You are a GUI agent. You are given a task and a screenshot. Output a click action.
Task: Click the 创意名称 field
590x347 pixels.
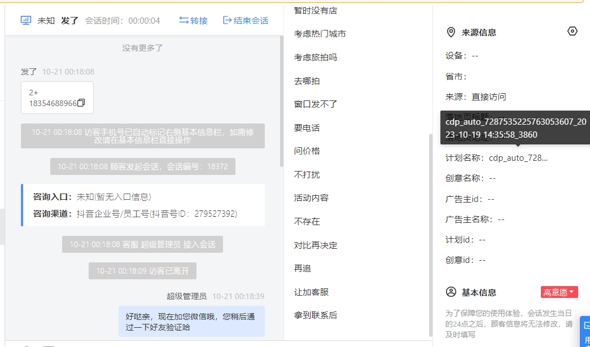[471, 178]
